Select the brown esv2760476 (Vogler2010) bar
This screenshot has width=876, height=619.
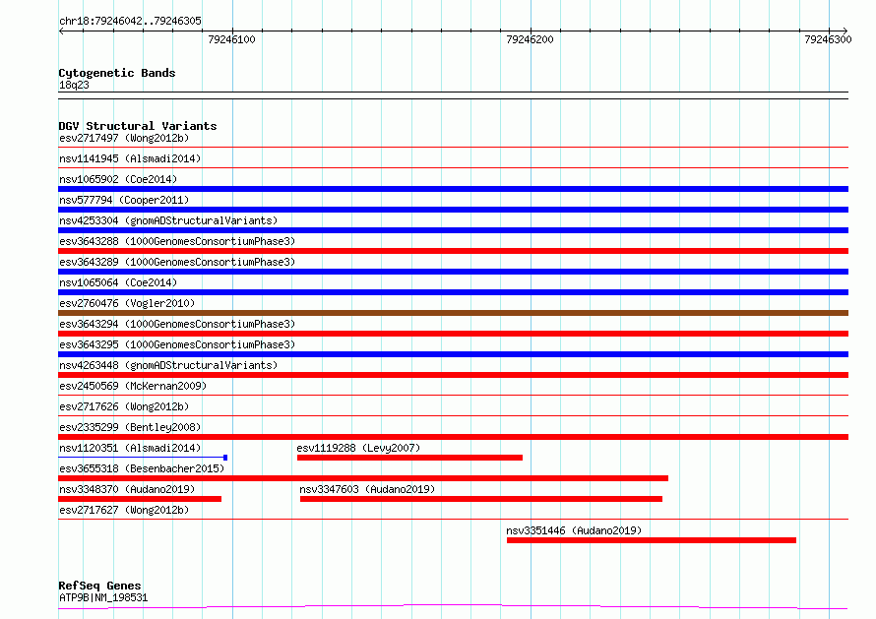[x=453, y=313]
